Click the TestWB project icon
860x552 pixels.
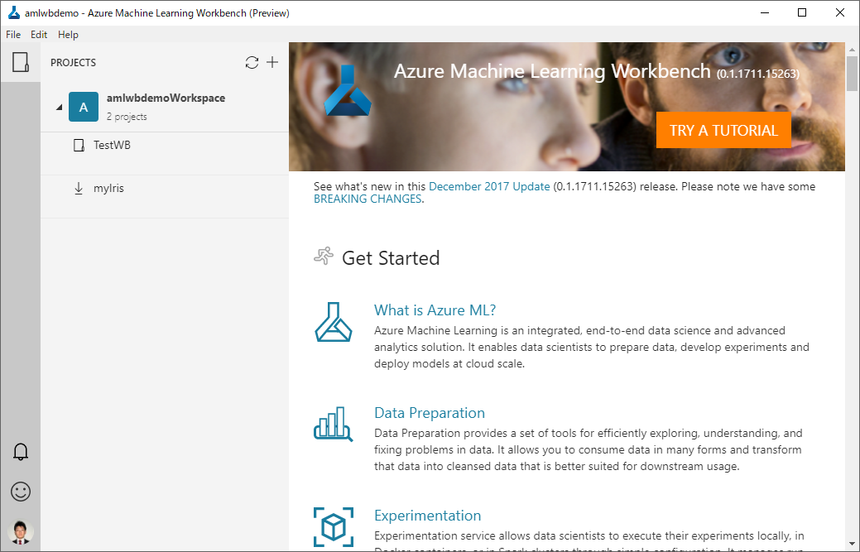pos(79,146)
